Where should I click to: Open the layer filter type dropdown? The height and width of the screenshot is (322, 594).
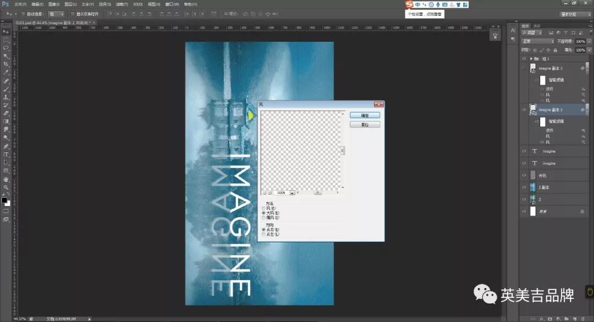[x=532, y=33]
